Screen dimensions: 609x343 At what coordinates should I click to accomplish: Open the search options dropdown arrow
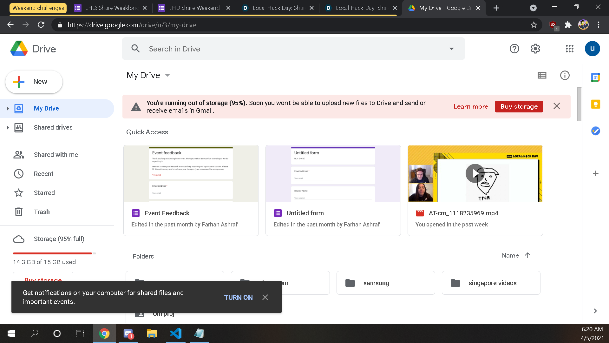click(x=451, y=49)
